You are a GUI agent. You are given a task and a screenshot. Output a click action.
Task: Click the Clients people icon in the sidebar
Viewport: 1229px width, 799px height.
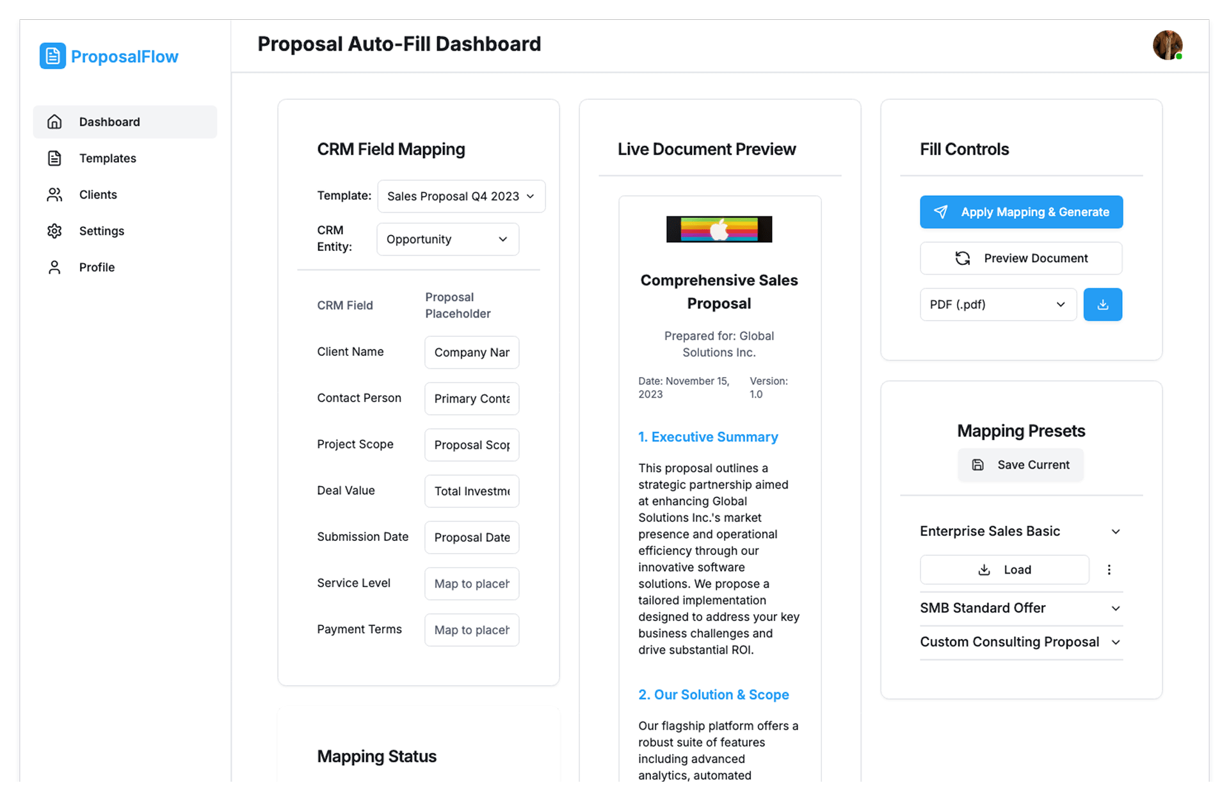[54, 195]
